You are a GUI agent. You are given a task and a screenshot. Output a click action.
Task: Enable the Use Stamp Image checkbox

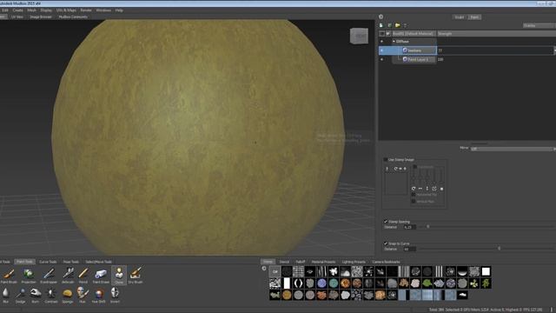coord(386,160)
